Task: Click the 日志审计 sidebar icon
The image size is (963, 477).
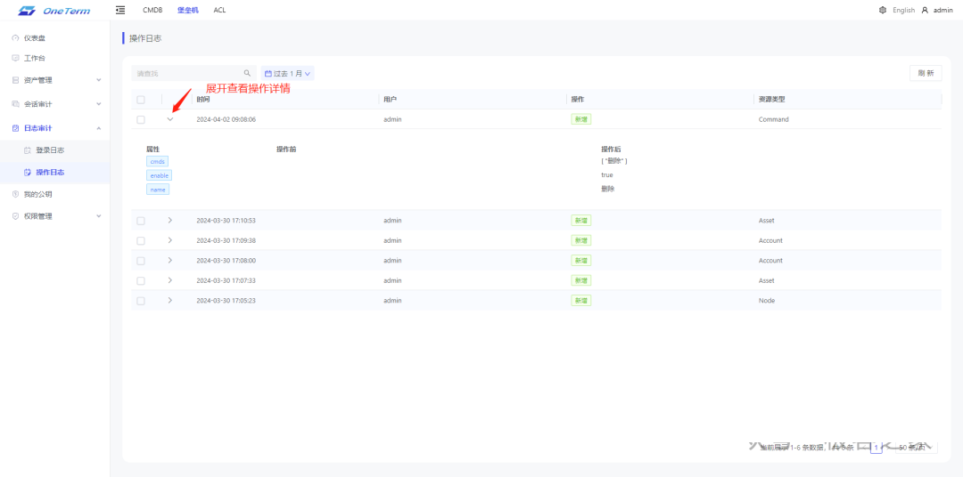Action: coord(15,128)
